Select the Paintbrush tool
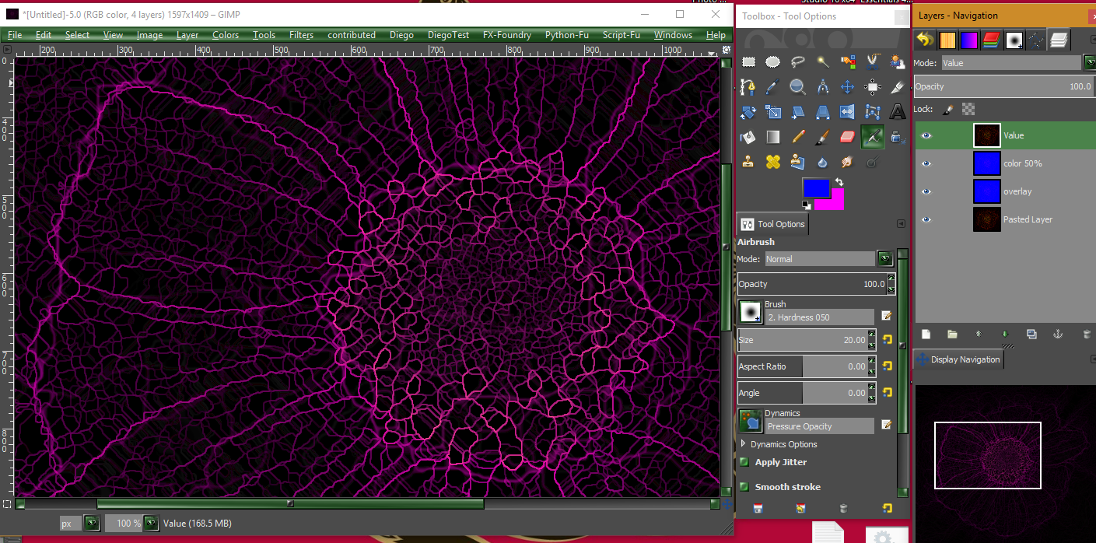1096x543 pixels. [x=822, y=137]
